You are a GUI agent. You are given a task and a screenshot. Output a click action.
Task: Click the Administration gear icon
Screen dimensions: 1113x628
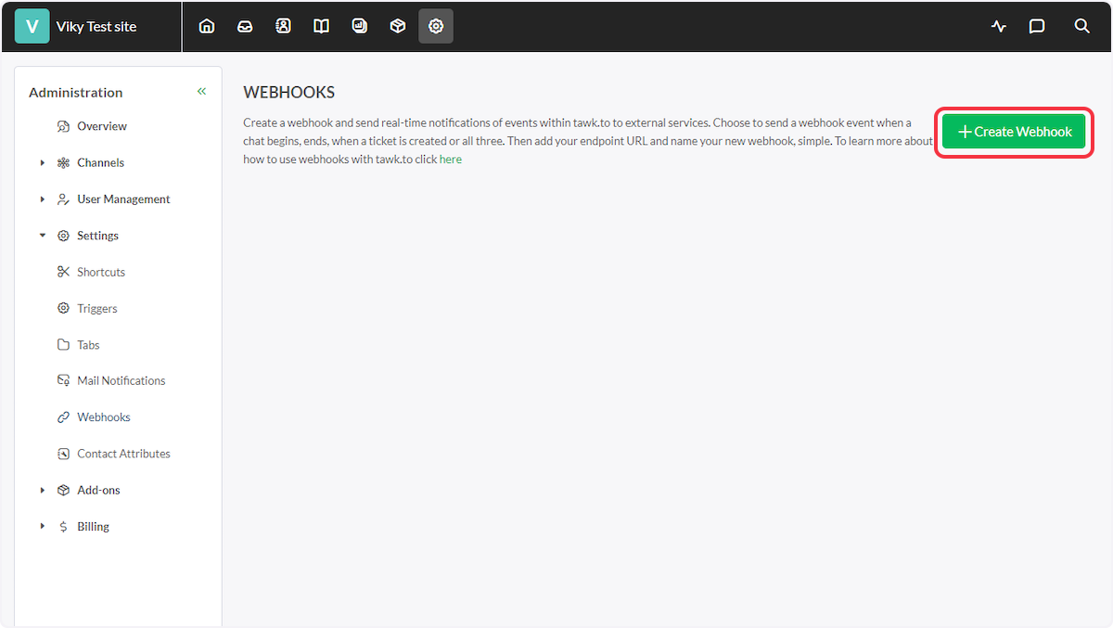pos(436,26)
